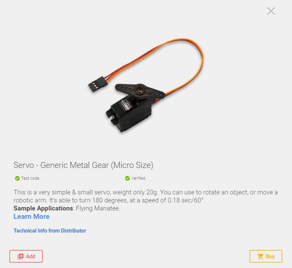This screenshot has height=268, width=292.
Task: Click the Add button label text
Action: (30, 256)
